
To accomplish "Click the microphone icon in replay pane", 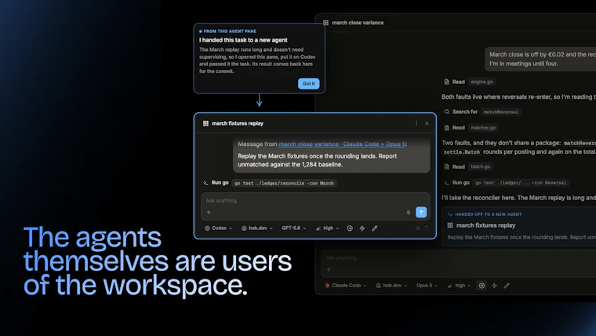I will [x=409, y=212].
